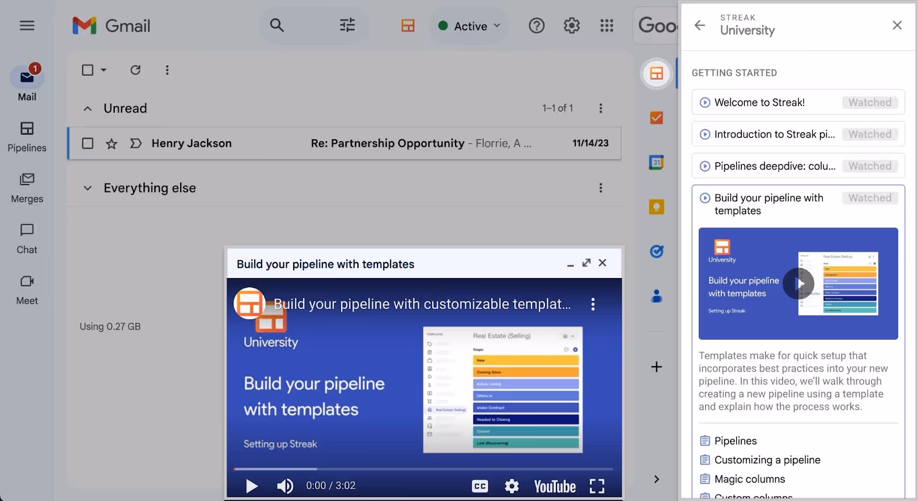918x501 pixels.
Task: Show search options filter icon
Action: pos(347,25)
